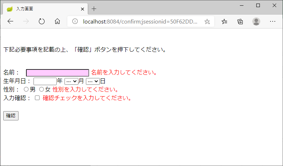The height and width of the screenshot is (166, 283).
Task: Select the 入力画面 tab
Action: point(45,9)
